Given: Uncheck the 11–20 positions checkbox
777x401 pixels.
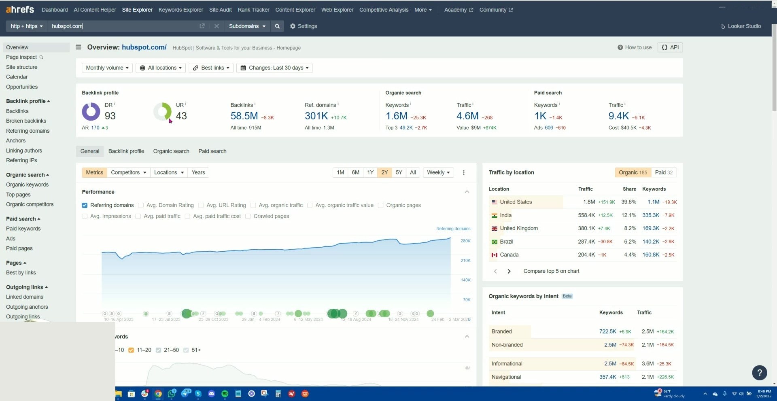Looking at the screenshot, I should [x=131, y=350].
